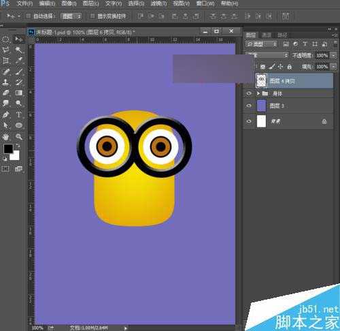Select the Gradient tool
This screenshot has width=340, height=331.
19,93
